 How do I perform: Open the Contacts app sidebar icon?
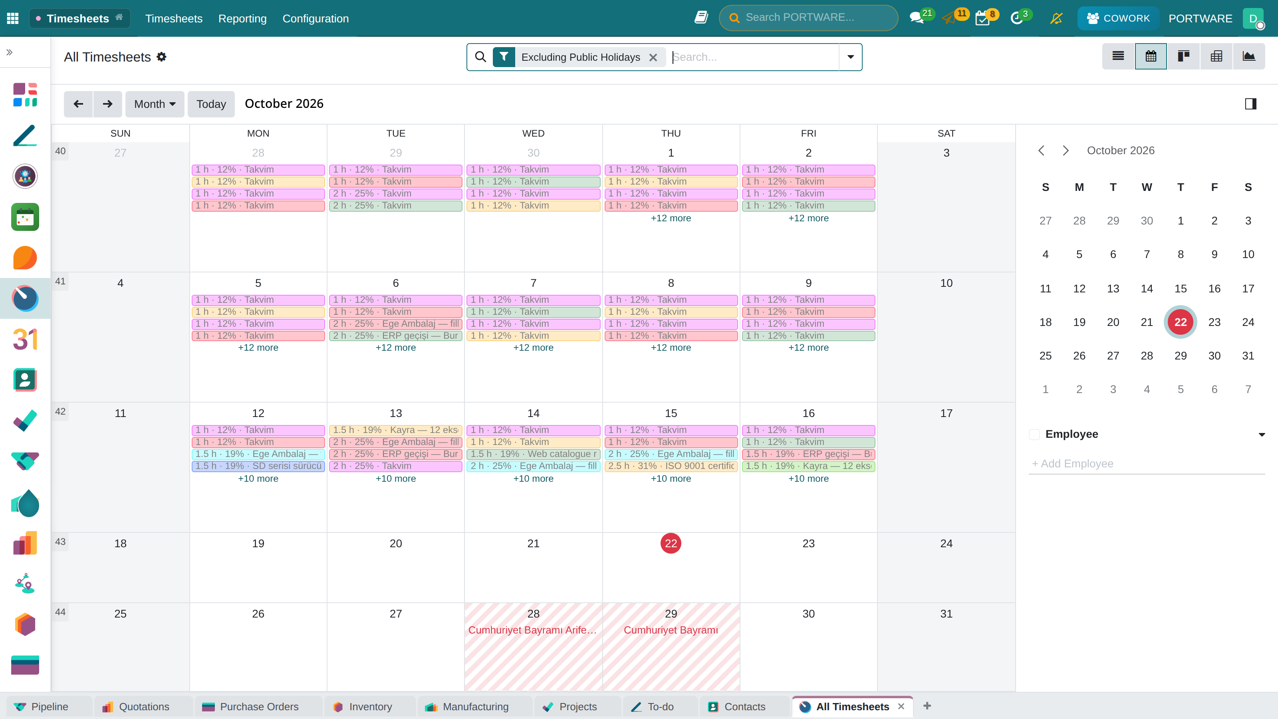coord(25,379)
